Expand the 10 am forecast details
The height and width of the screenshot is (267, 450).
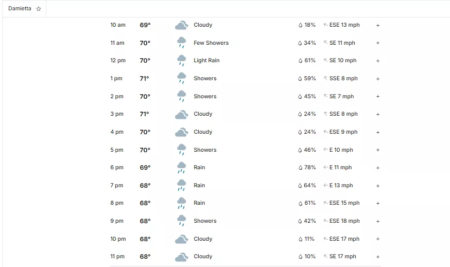(378, 25)
